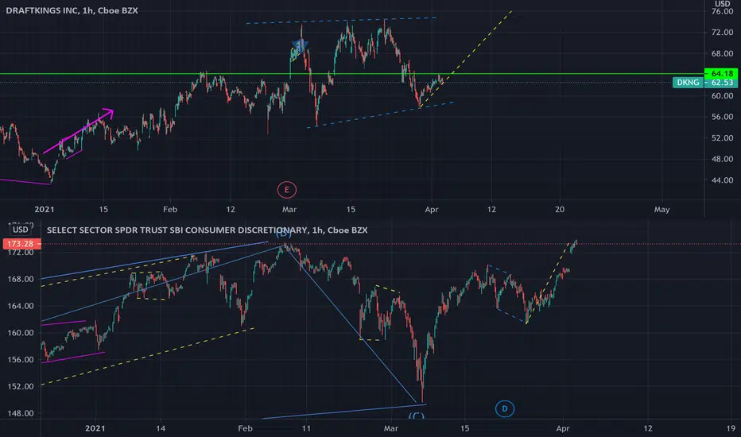Image resolution: width=741 pixels, height=437 pixels.
Task: Select the magenta arrow drawing on DraftKings chart
Action: click(x=79, y=131)
